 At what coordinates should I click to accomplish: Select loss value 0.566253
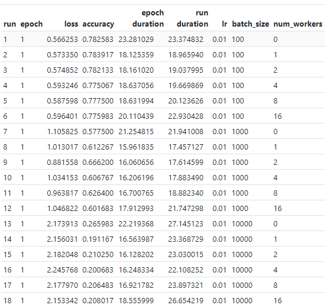click(x=62, y=40)
